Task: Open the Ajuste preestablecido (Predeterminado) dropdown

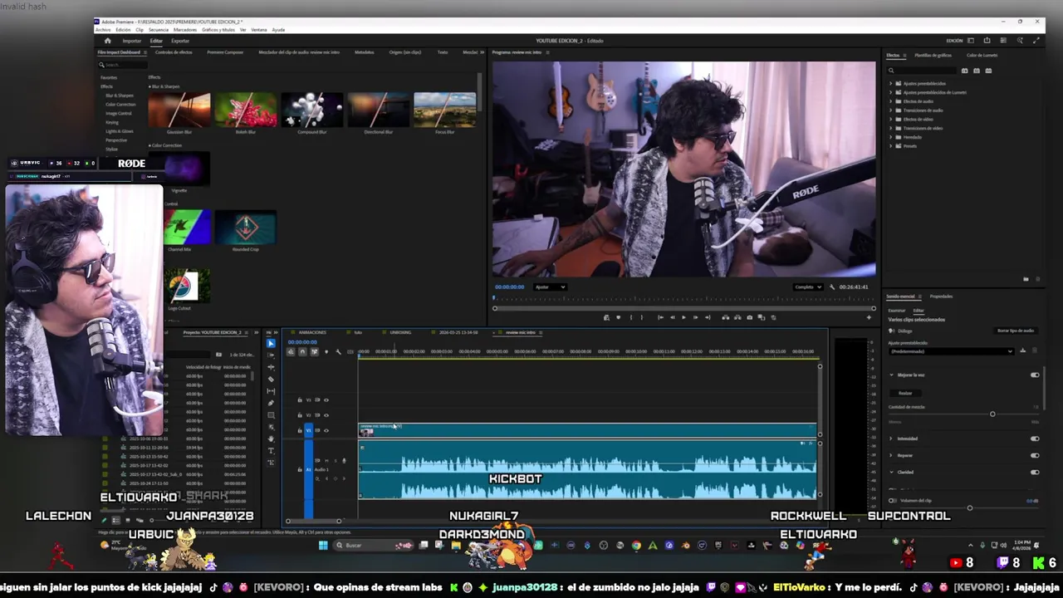Action: pyautogui.click(x=952, y=351)
